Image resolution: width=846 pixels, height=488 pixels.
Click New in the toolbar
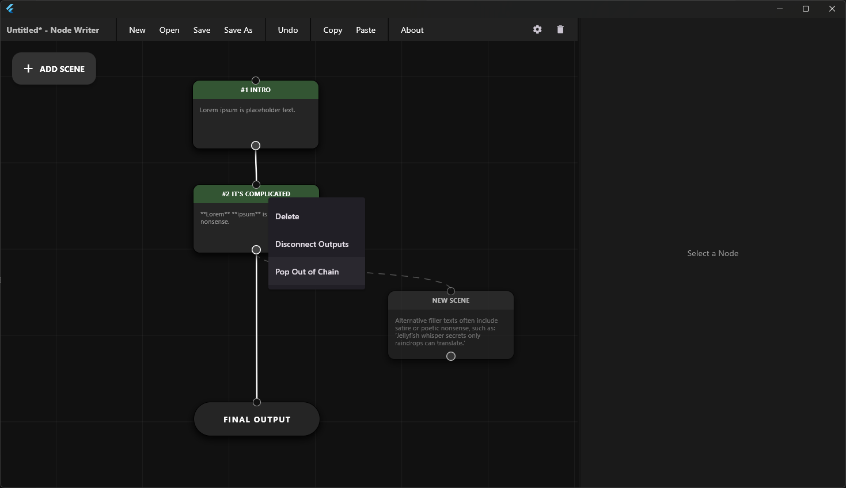tap(137, 30)
